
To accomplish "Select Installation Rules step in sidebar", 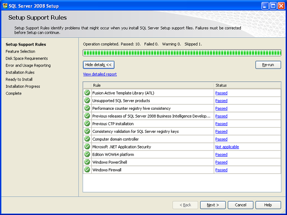I will tap(20, 72).
